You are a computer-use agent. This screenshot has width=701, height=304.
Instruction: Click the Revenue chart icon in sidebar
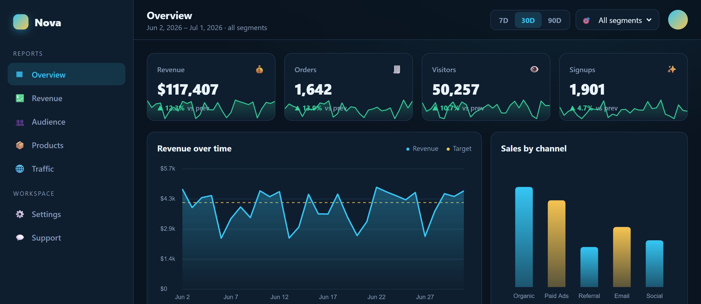20,98
